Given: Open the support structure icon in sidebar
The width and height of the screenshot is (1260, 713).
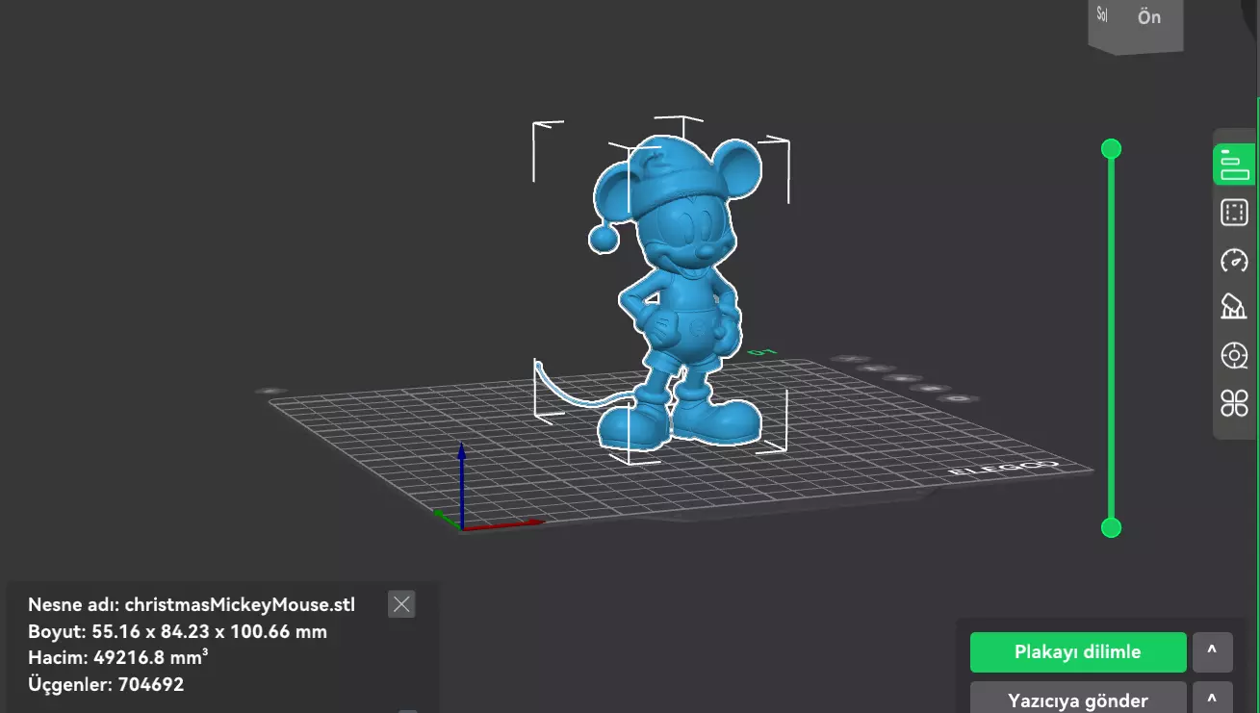Looking at the screenshot, I should coord(1233,307).
